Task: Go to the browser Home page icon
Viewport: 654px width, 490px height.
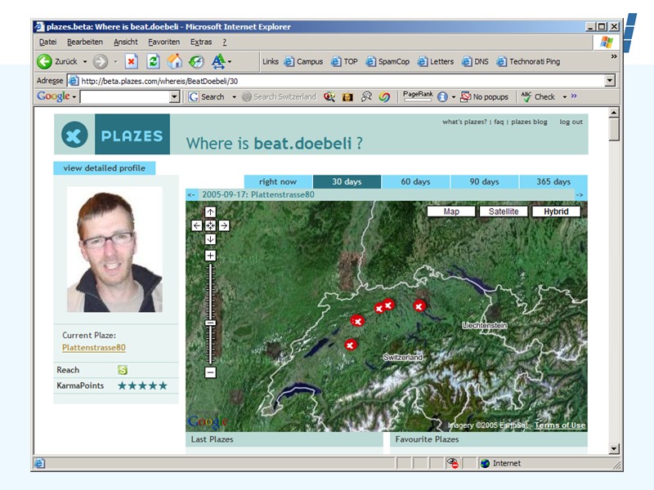Action: 174,61
